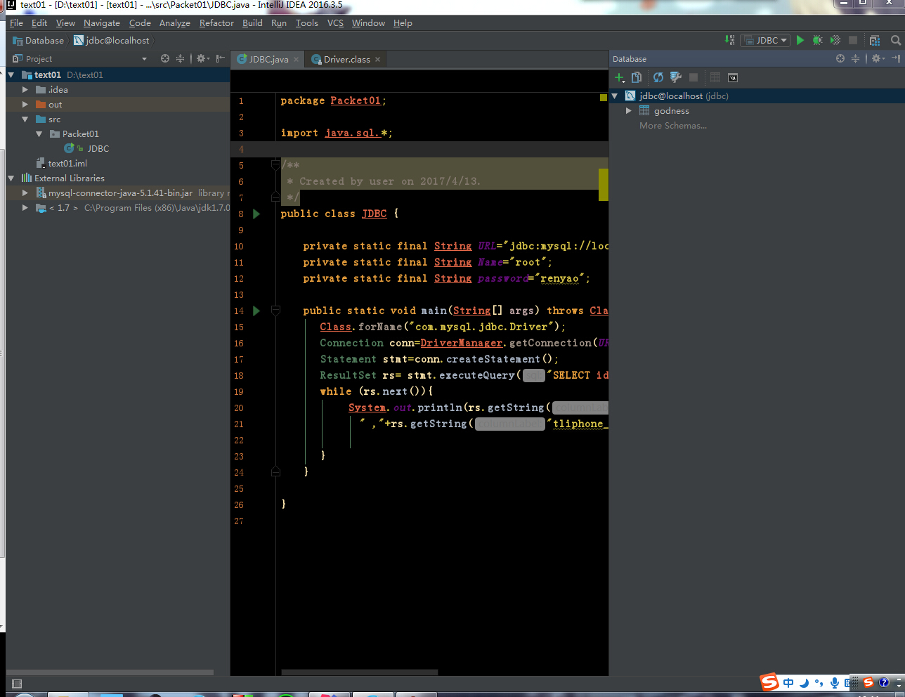This screenshot has height=697, width=905.
Task: Open the Project Structure icon in toolbar
Action: 875,41
